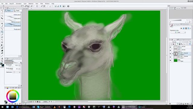
Task: Open CLIP STUDIO PAINT in taskbar
Action: pos(129,107)
